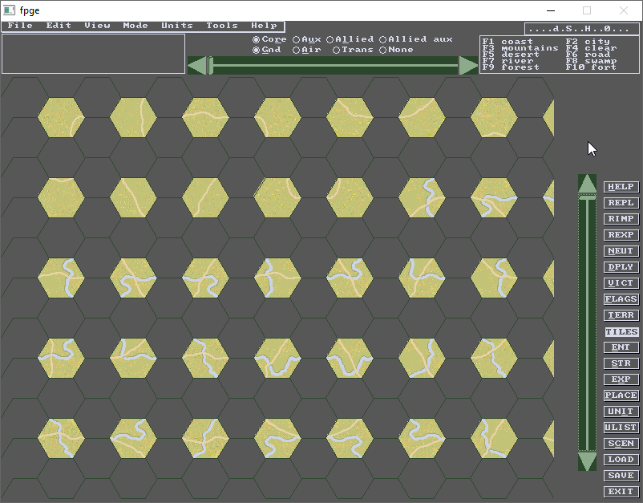Click the horizontal scrollbar thumb handle
Screen dimensions: 643x503
(210, 66)
